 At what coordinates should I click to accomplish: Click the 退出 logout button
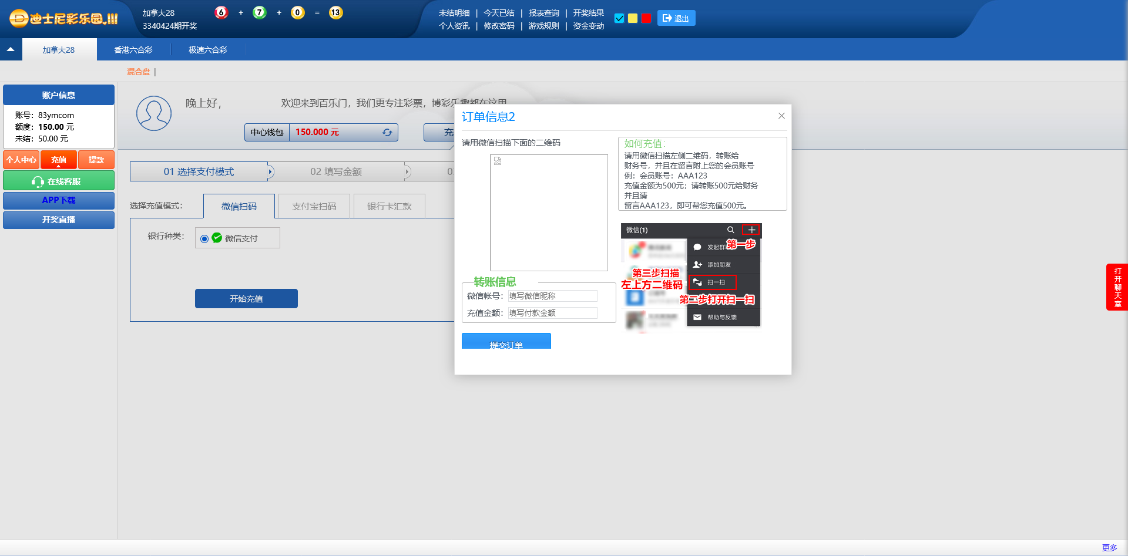point(676,18)
